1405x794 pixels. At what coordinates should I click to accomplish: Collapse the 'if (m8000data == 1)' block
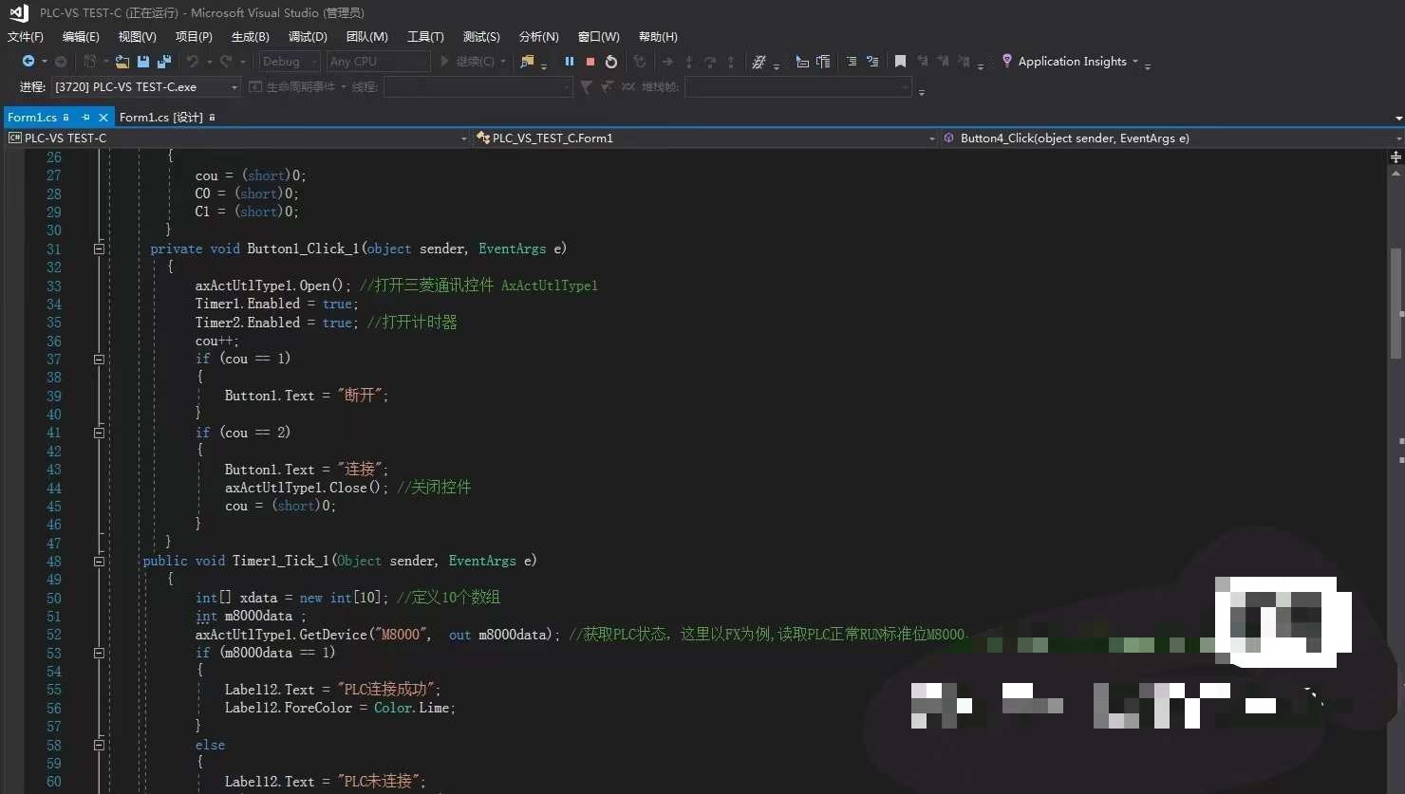tap(99, 653)
